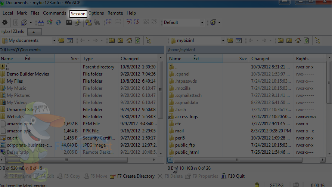This screenshot has height=187, width=332.
Task: Open the Preferences gear icon
Action: coord(4,22)
